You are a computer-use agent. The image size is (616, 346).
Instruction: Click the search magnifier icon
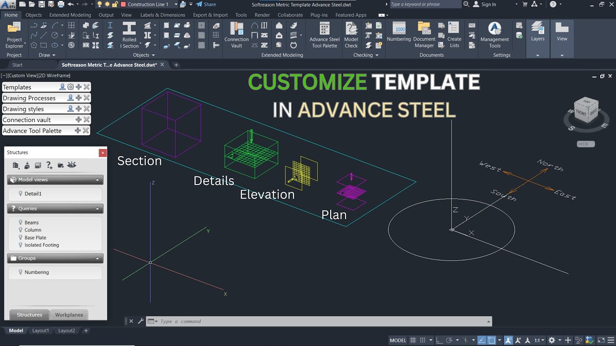[x=466, y=4]
